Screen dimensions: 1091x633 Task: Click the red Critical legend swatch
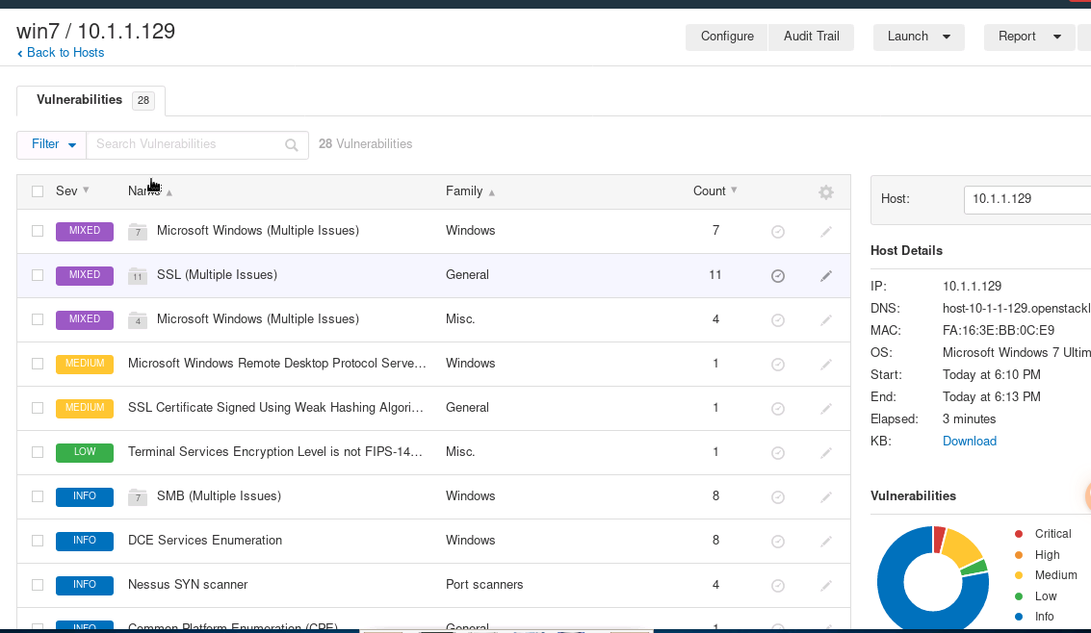click(x=1019, y=534)
